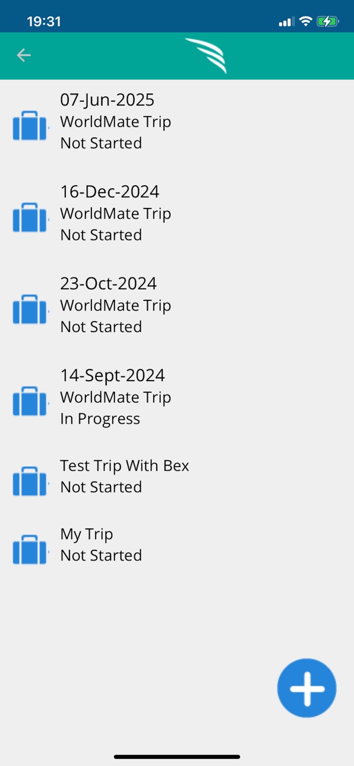The height and width of the screenshot is (766, 354).
Task: Tap the battery charging indicator
Action: 328,21
